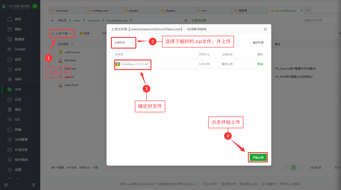Open the 监控 monitoring icon

10,59
